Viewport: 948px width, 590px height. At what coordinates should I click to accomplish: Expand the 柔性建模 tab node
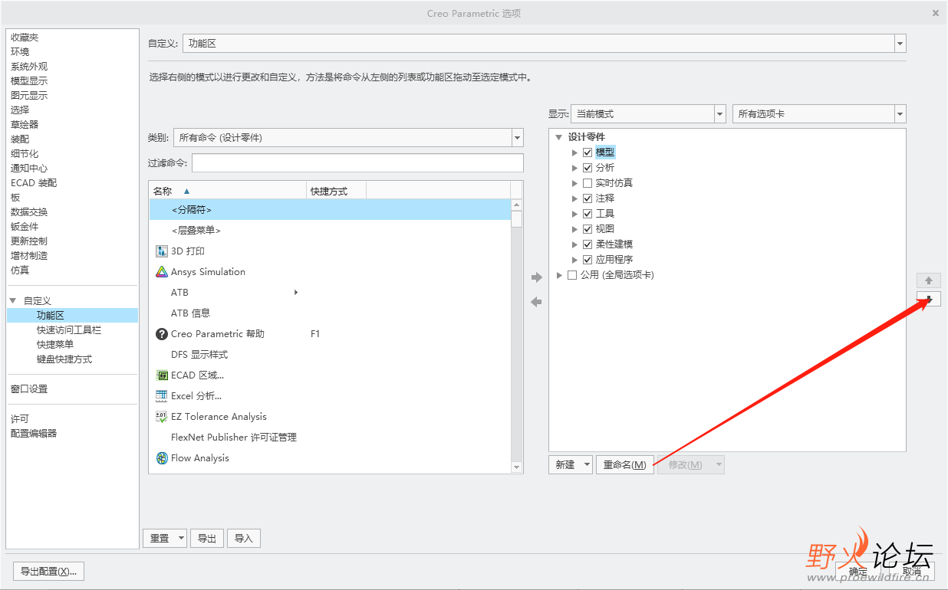[x=574, y=244]
